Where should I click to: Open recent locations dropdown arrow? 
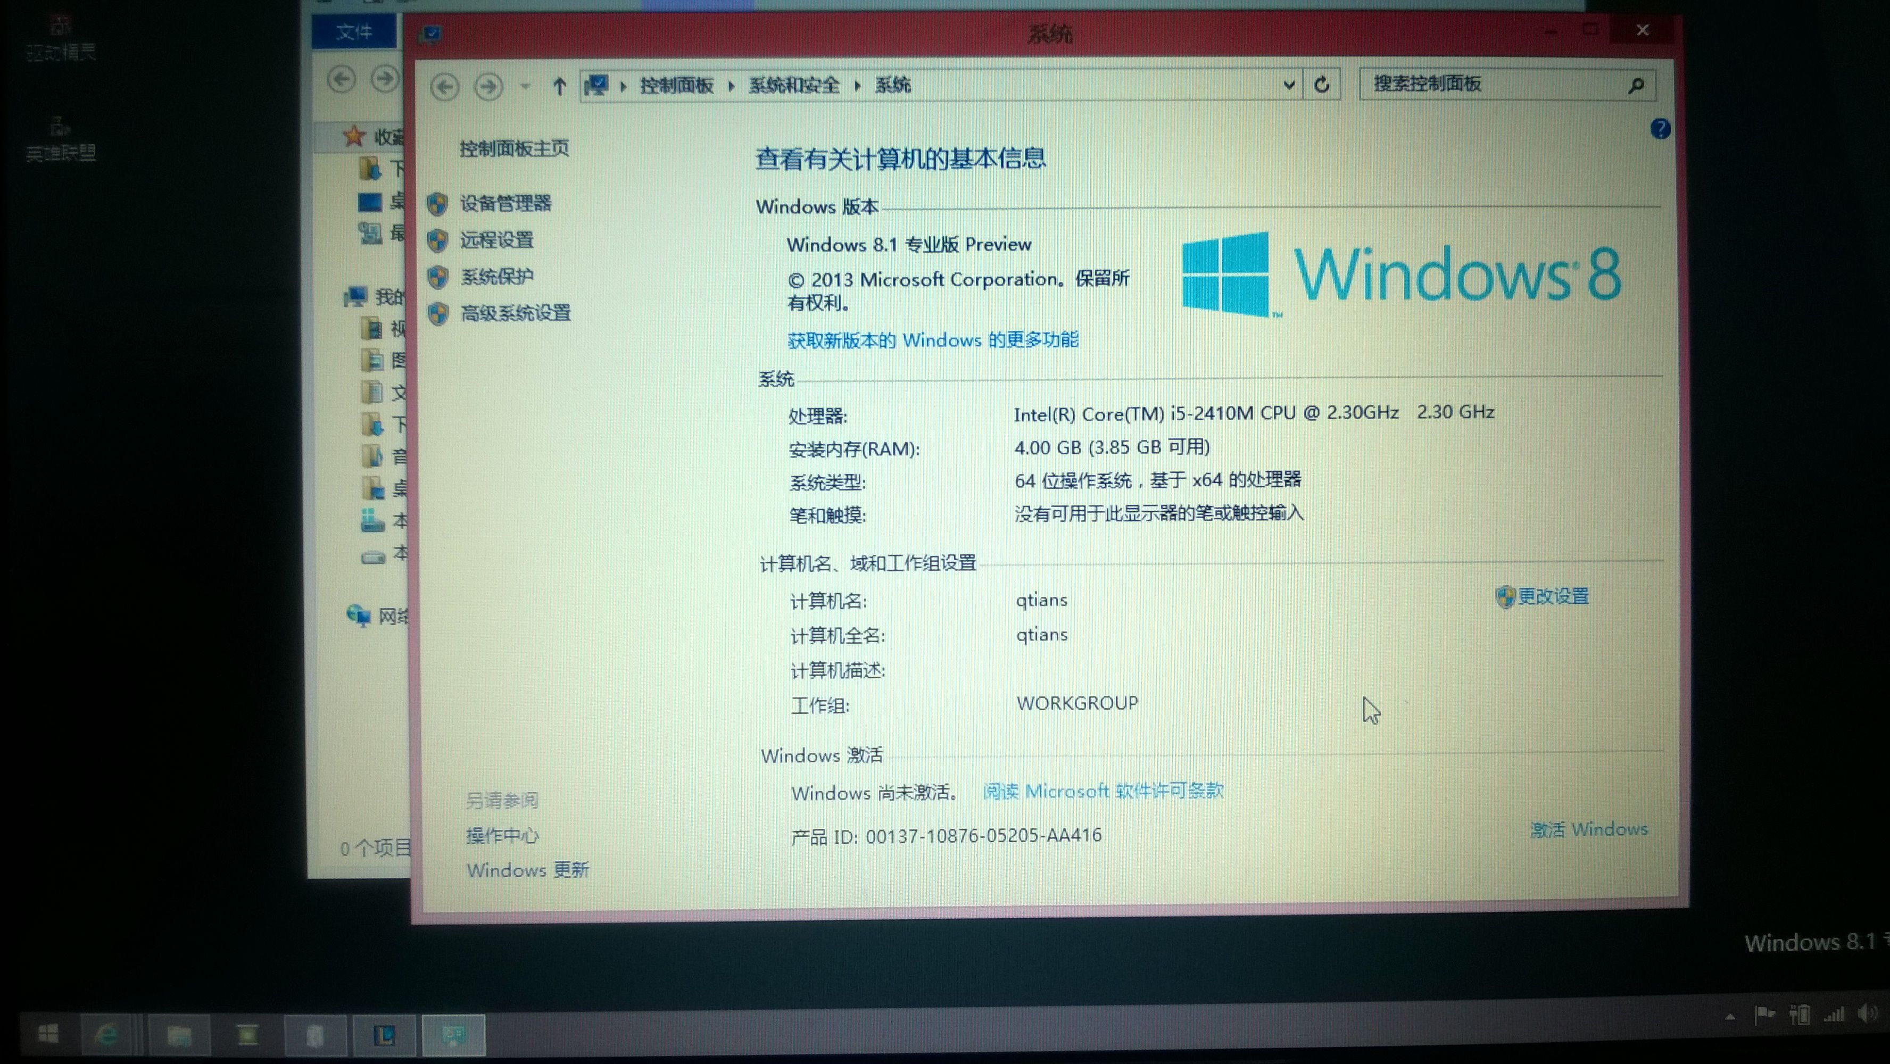point(525,87)
